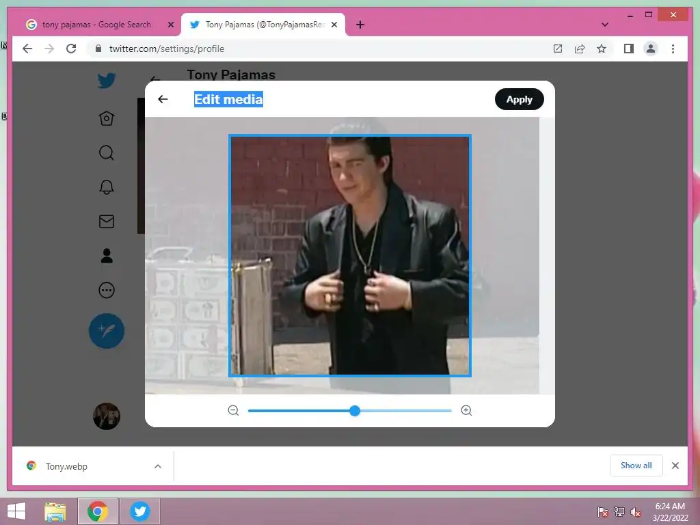Reload the page

[71, 49]
